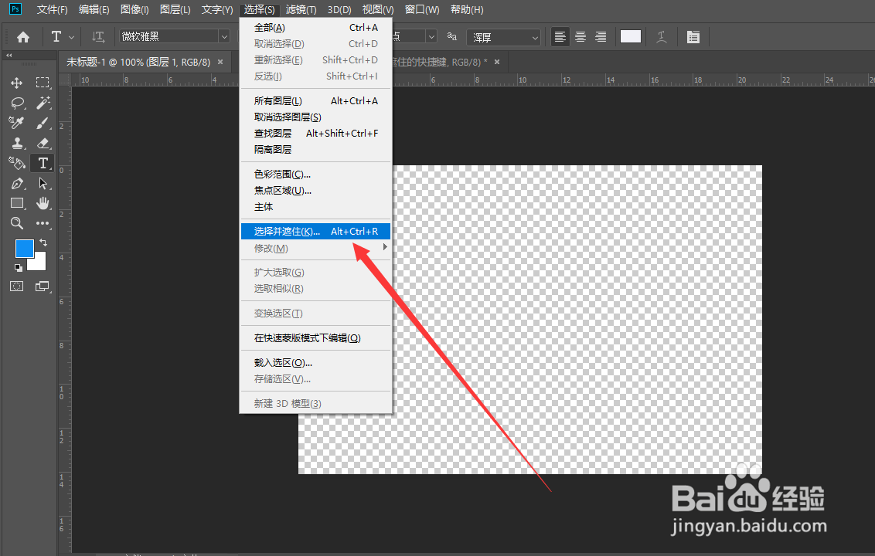Expand the 修改(M) submenu arrow
Image resolution: width=875 pixels, height=556 pixels.
385,247
